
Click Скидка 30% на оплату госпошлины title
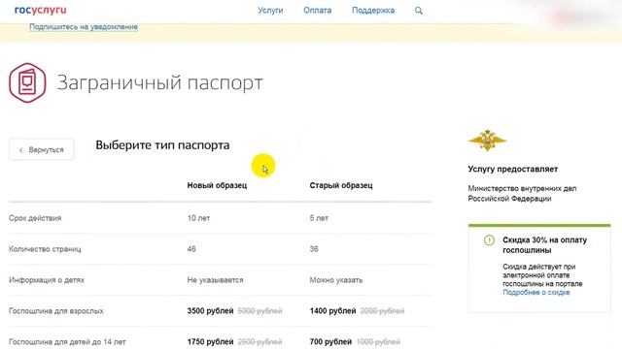pyautogui.click(x=544, y=245)
